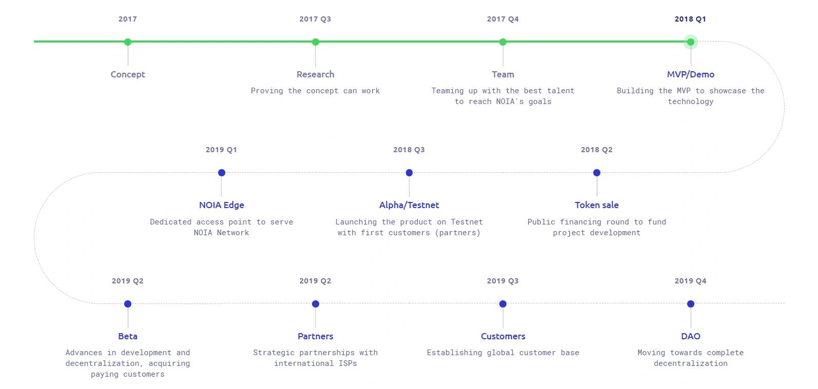Click the 2019 Q2 Partners timeline dot
The height and width of the screenshot is (389, 818).
pos(316,304)
